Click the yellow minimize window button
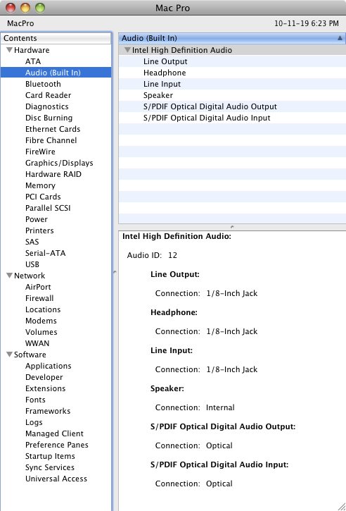The height and width of the screenshot is (511, 346). (x=25, y=8)
